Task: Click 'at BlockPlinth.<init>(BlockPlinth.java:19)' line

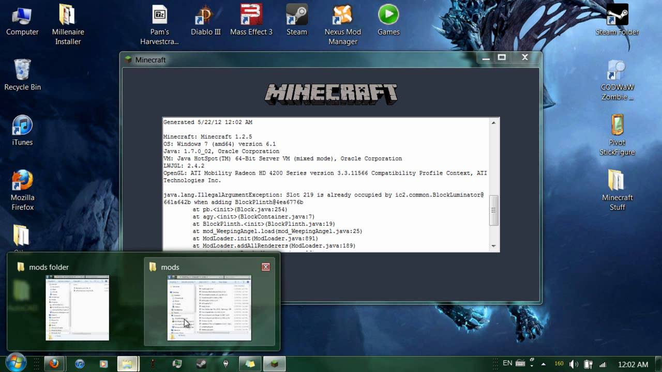Action: pos(264,224)
